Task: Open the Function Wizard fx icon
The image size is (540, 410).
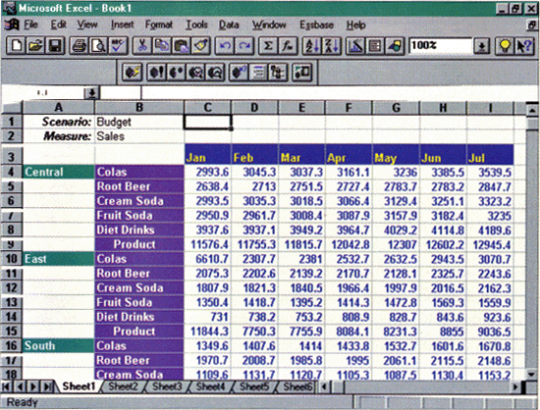Action: click(x=288, y=45)
